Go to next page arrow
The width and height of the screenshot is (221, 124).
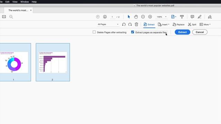[105, 17]
